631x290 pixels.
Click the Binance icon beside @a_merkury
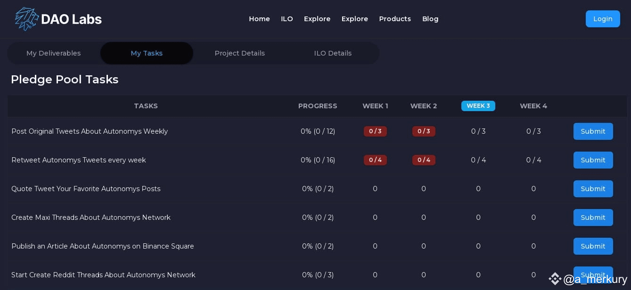pos(555,279)
